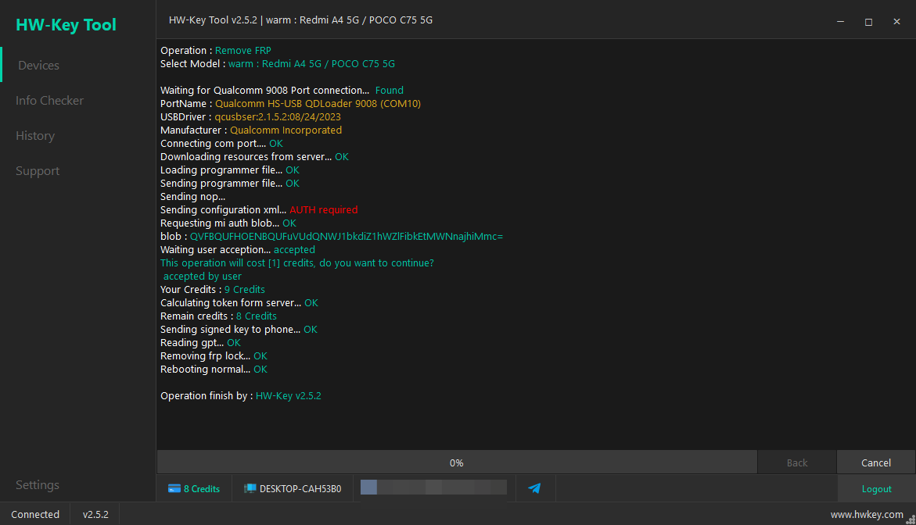Click 'Calculating token form server... OK' line
The height and width of the screenshot is (525, 916).
(x=239, y=303)
